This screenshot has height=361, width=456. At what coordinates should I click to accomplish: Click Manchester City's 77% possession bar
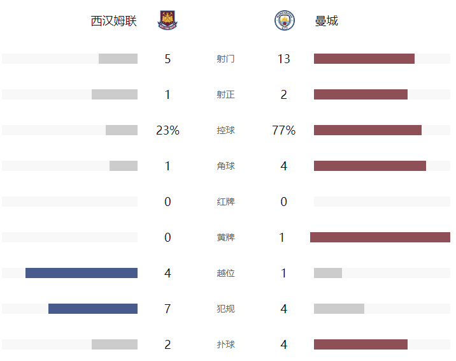(367, 130)
